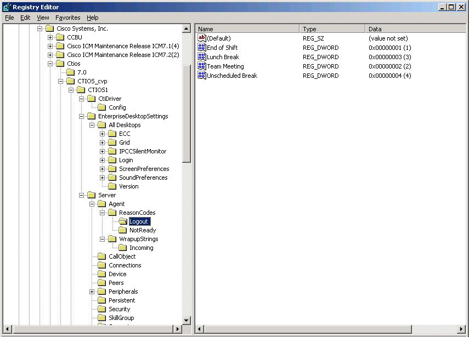Click the Team Meeting DWORD icon
The height and width of the screenshot is (337, 469).
coord(202,66)
